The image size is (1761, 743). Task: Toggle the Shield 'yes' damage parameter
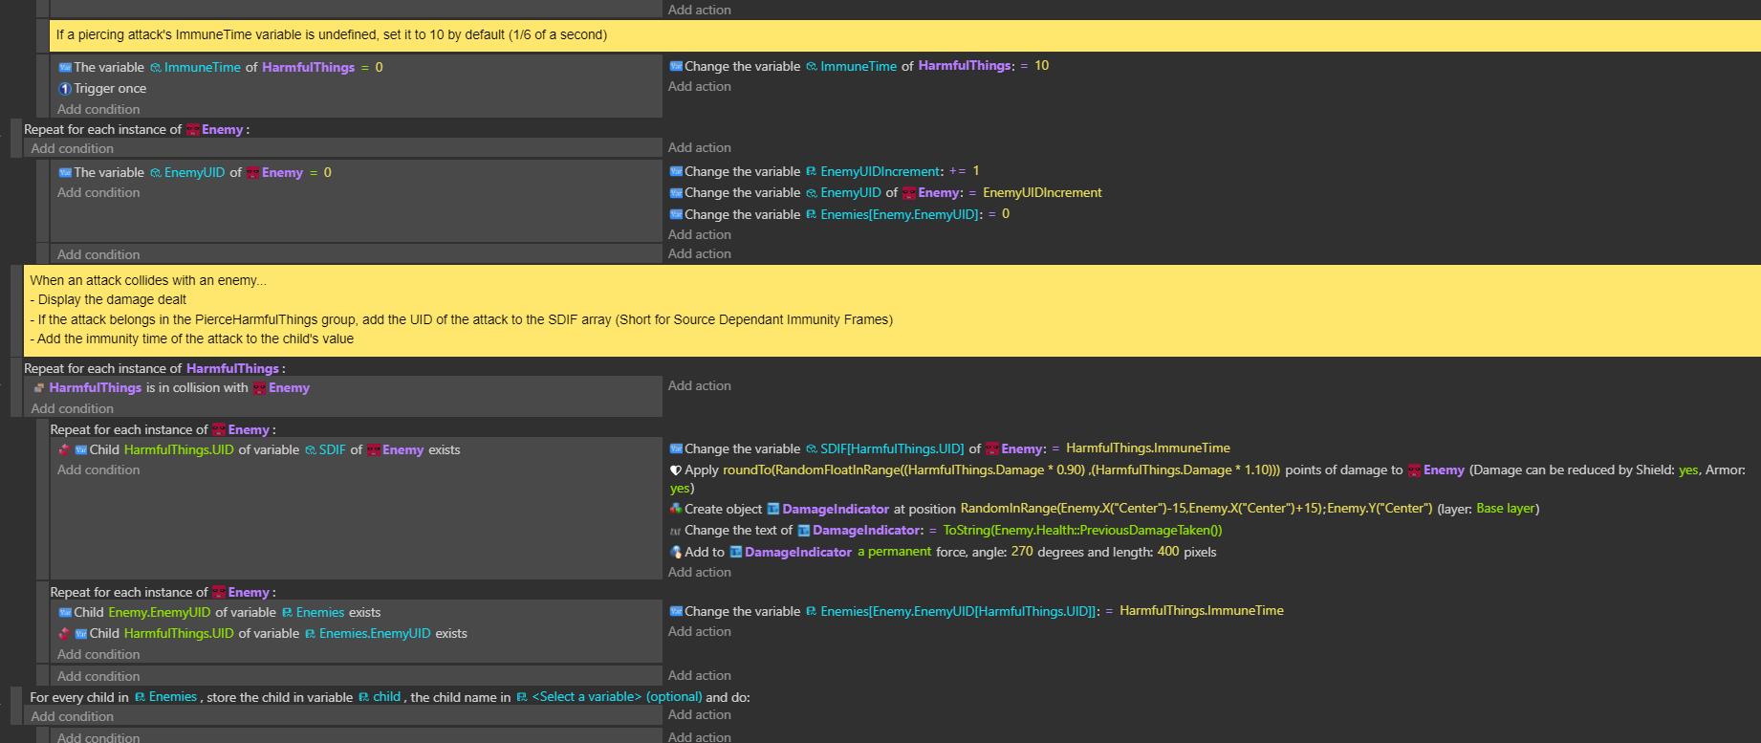coord(1688,470)
